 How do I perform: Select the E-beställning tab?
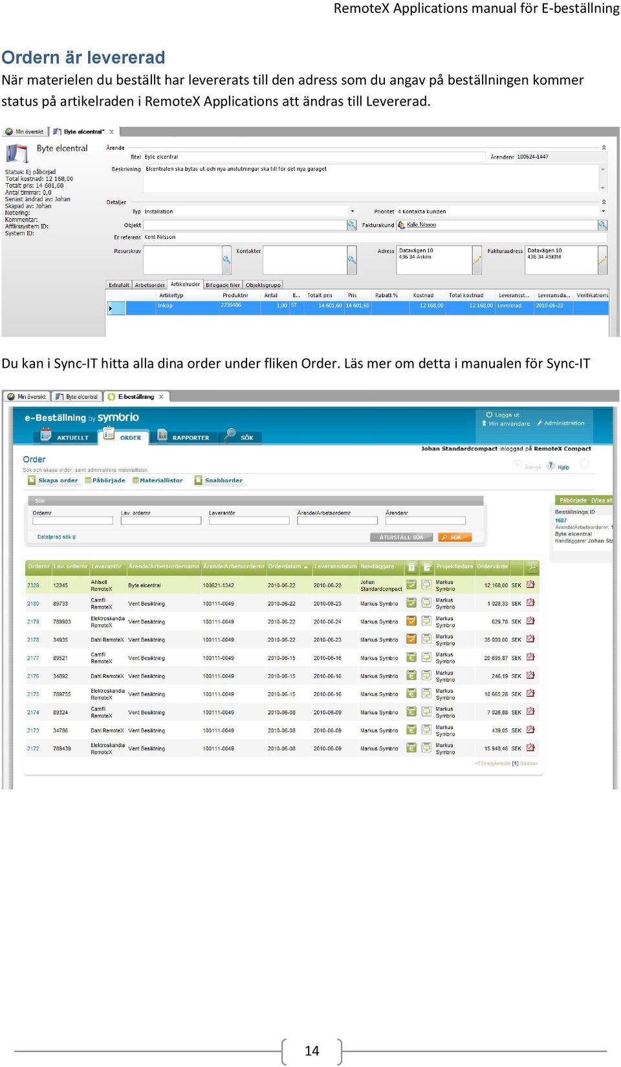(136, 396)
